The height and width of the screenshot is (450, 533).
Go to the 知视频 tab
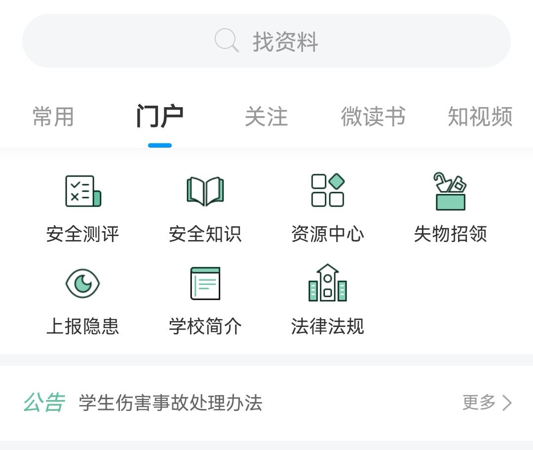(480, 117)
